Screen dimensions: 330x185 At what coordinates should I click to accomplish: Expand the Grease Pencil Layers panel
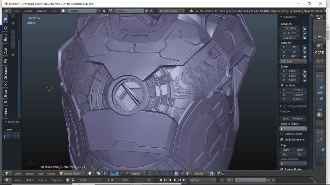(x=281, y=106)
